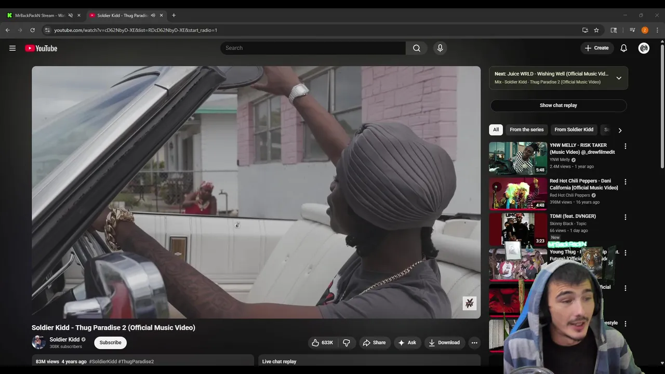This screenshot has height=374, width=665.
Task: Switch to the Soldier Kidd browser tab
Action: pos(122,15)
